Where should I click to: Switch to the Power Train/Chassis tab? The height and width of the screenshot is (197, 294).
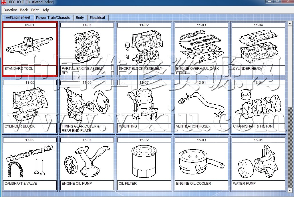tap(53, 18)
